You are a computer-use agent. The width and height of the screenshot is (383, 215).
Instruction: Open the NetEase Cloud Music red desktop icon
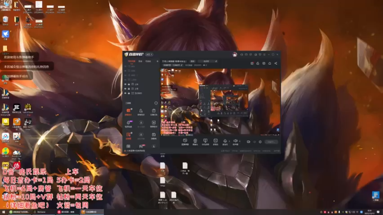click(x=17, y=165)
